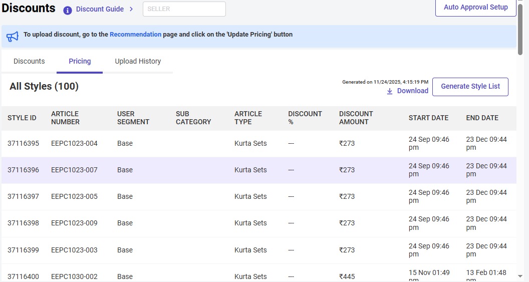Download the generated style list

click(x=413, y=91)
